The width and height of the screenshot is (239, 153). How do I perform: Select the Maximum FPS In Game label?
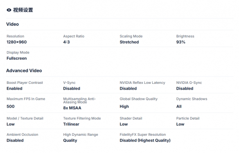click(x=26, y=99)
